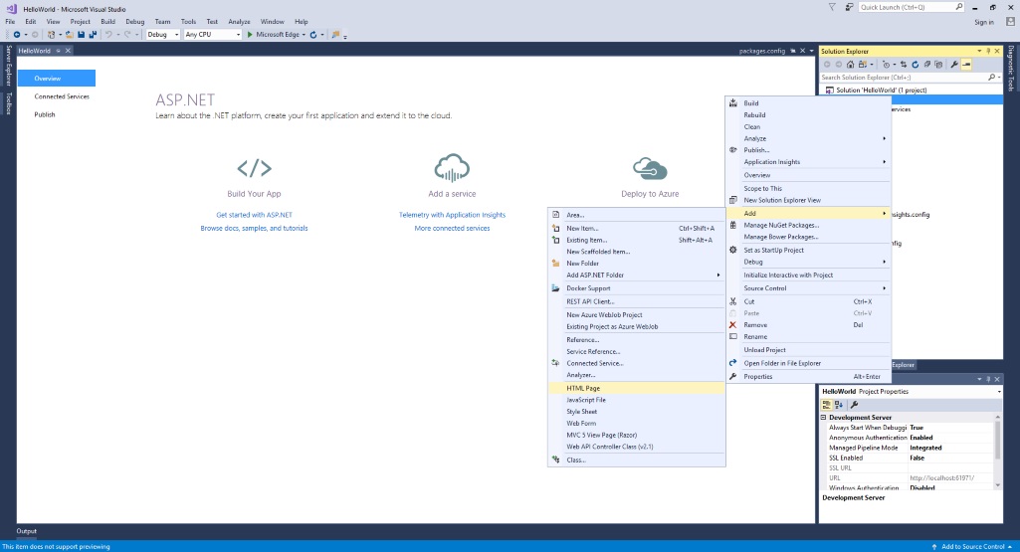This screenshot has width=1020, height=552.
Task: Toggle Categorized view in Properties panel
Action: [x=826, y=405]
